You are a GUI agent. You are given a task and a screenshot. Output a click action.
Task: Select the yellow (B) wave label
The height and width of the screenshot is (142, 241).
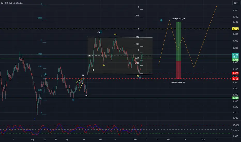tap(115, 34)
